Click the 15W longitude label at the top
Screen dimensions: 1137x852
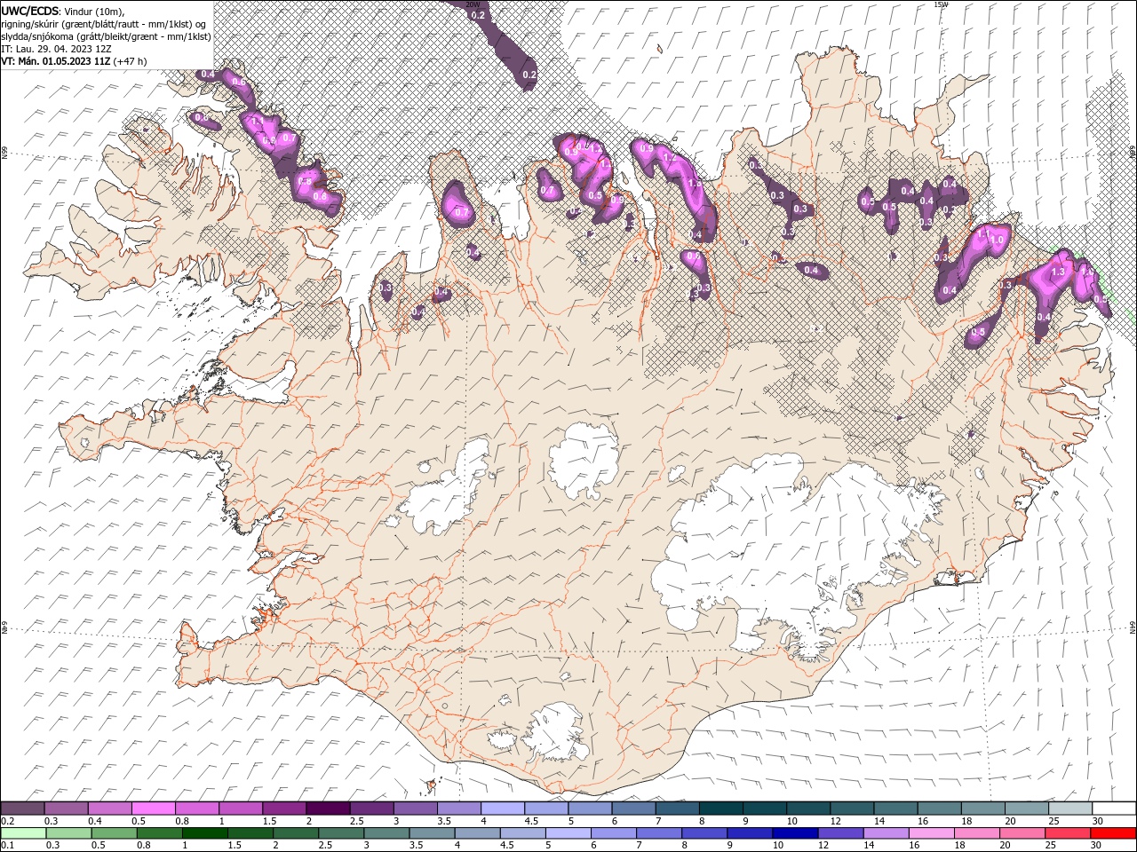click(x=941, y=4)
